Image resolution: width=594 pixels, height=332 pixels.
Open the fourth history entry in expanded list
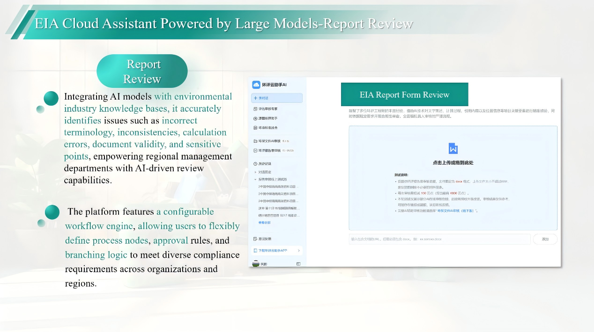278,208
